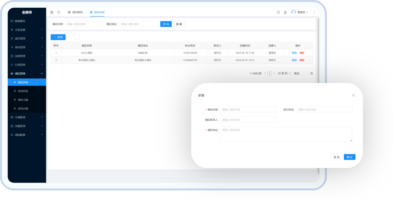This screenshot has height=199, width=393.
Task: Confirm the dialog with 确定 button
Action: point(349,157)
